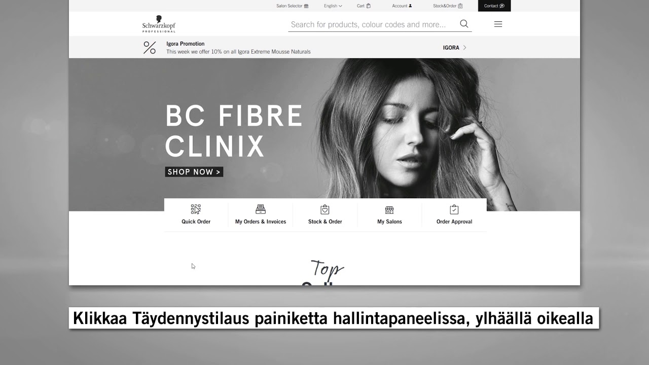649x365 pixels.
Task: Click the search magnifier icon
Action: click(x=464, y=24)
